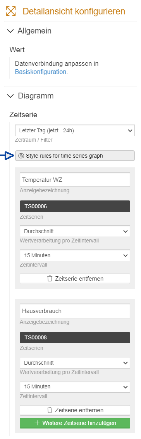141x439 pixels.
Task: Click the Temperatur WZ display name field
Action: tap(75, 179)
